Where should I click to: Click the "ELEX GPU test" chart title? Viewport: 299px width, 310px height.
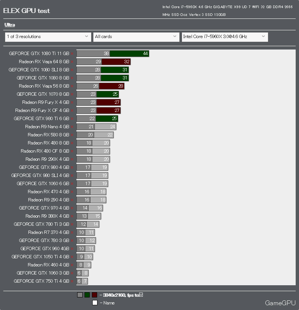tap(27, 11)
